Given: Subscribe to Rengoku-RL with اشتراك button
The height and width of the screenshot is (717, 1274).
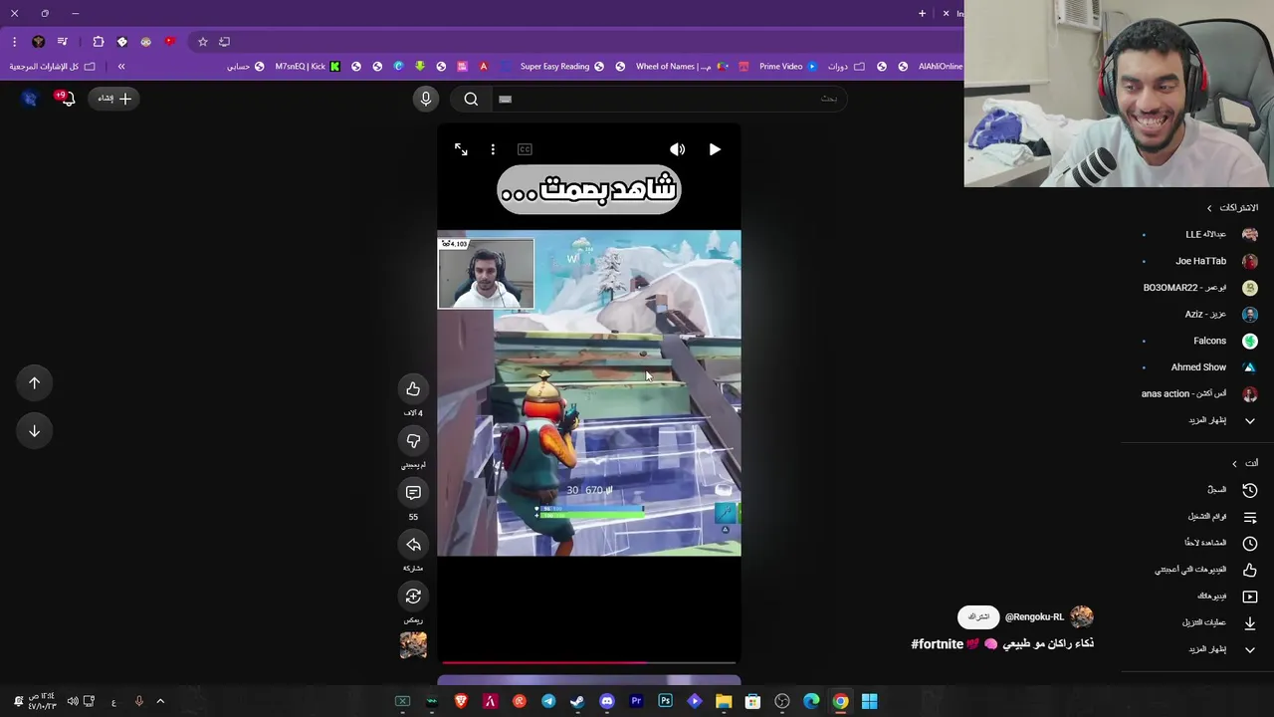Looking at the screenshot, I should [978, 616].
